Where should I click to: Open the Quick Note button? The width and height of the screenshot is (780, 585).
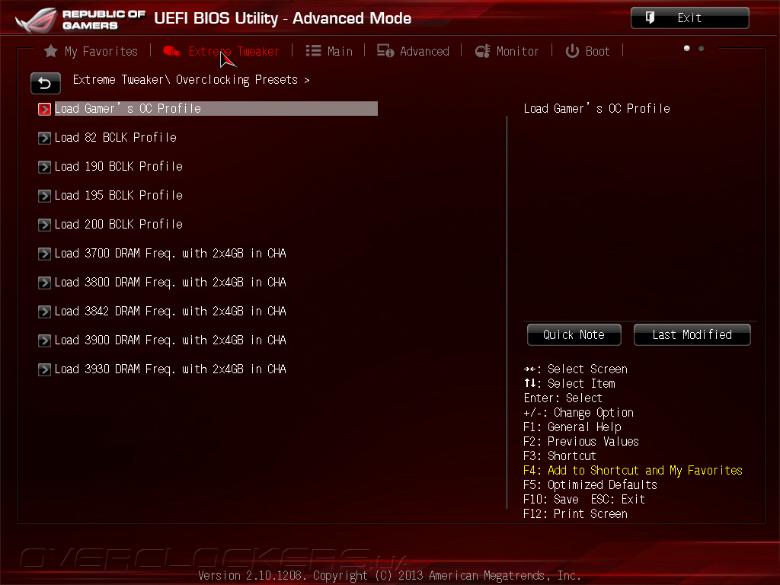574,335
